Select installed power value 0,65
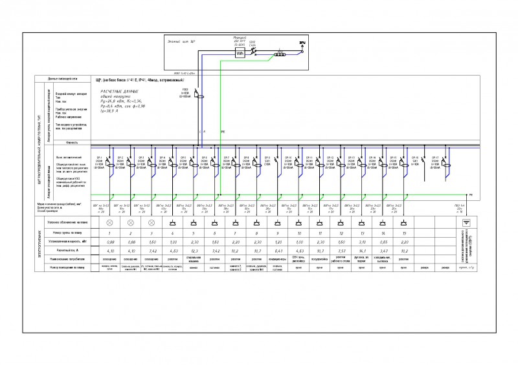This screenshot has height=365, width=518. 383,242
